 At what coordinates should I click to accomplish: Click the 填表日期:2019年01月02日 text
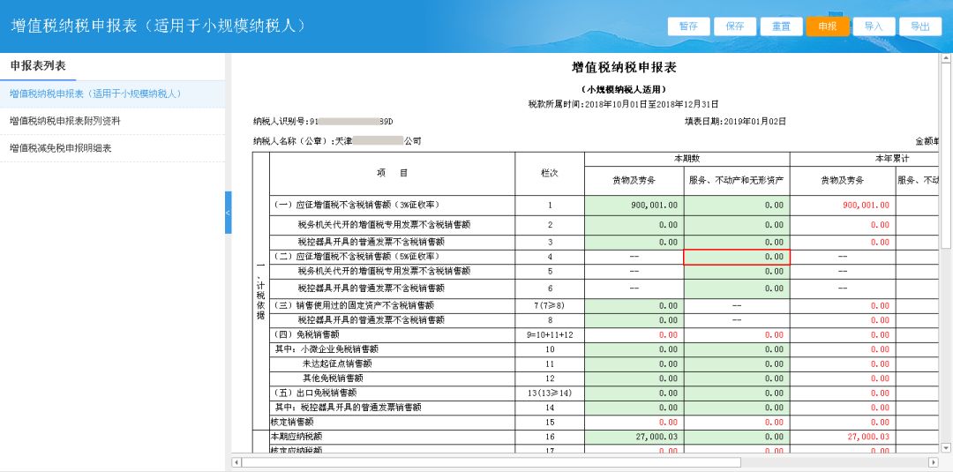coord(735,121)
